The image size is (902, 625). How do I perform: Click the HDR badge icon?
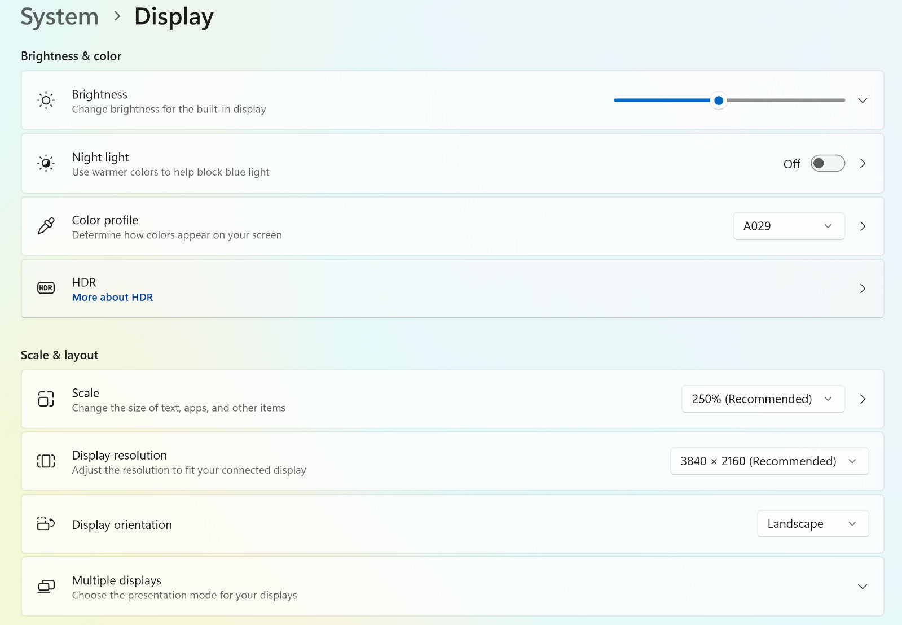coord(46,288)
